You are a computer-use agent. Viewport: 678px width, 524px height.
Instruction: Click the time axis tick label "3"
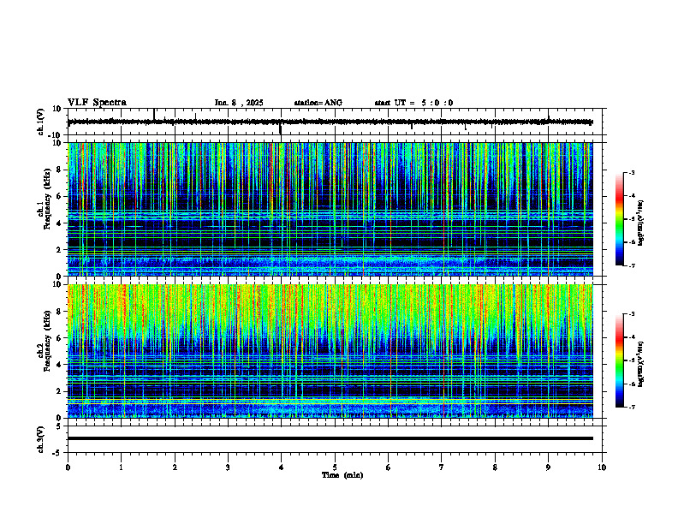pyautogui.click(x=228, y=467)
